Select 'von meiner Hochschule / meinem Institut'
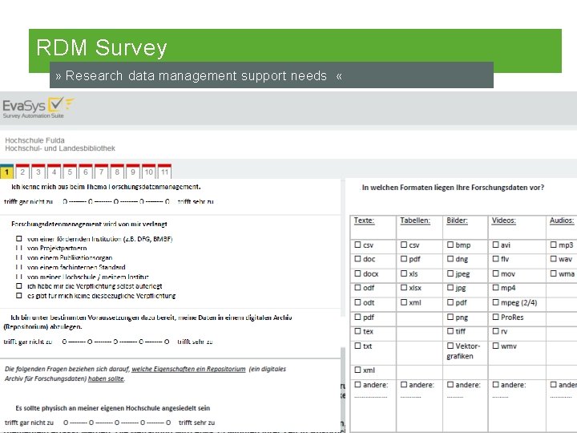577x433 pixels. pos(18,277)
